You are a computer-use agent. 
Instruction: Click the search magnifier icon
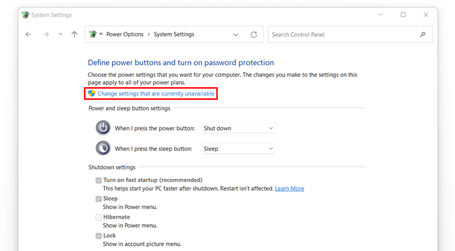click(422, 34)
